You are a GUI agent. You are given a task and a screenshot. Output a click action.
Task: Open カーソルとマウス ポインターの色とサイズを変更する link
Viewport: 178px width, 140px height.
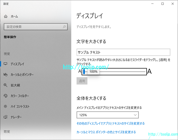(106, 132)
